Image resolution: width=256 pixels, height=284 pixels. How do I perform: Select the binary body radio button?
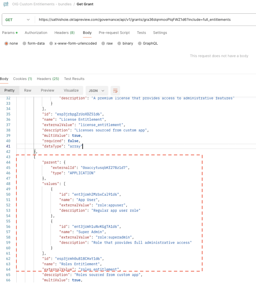click(119, 44)
